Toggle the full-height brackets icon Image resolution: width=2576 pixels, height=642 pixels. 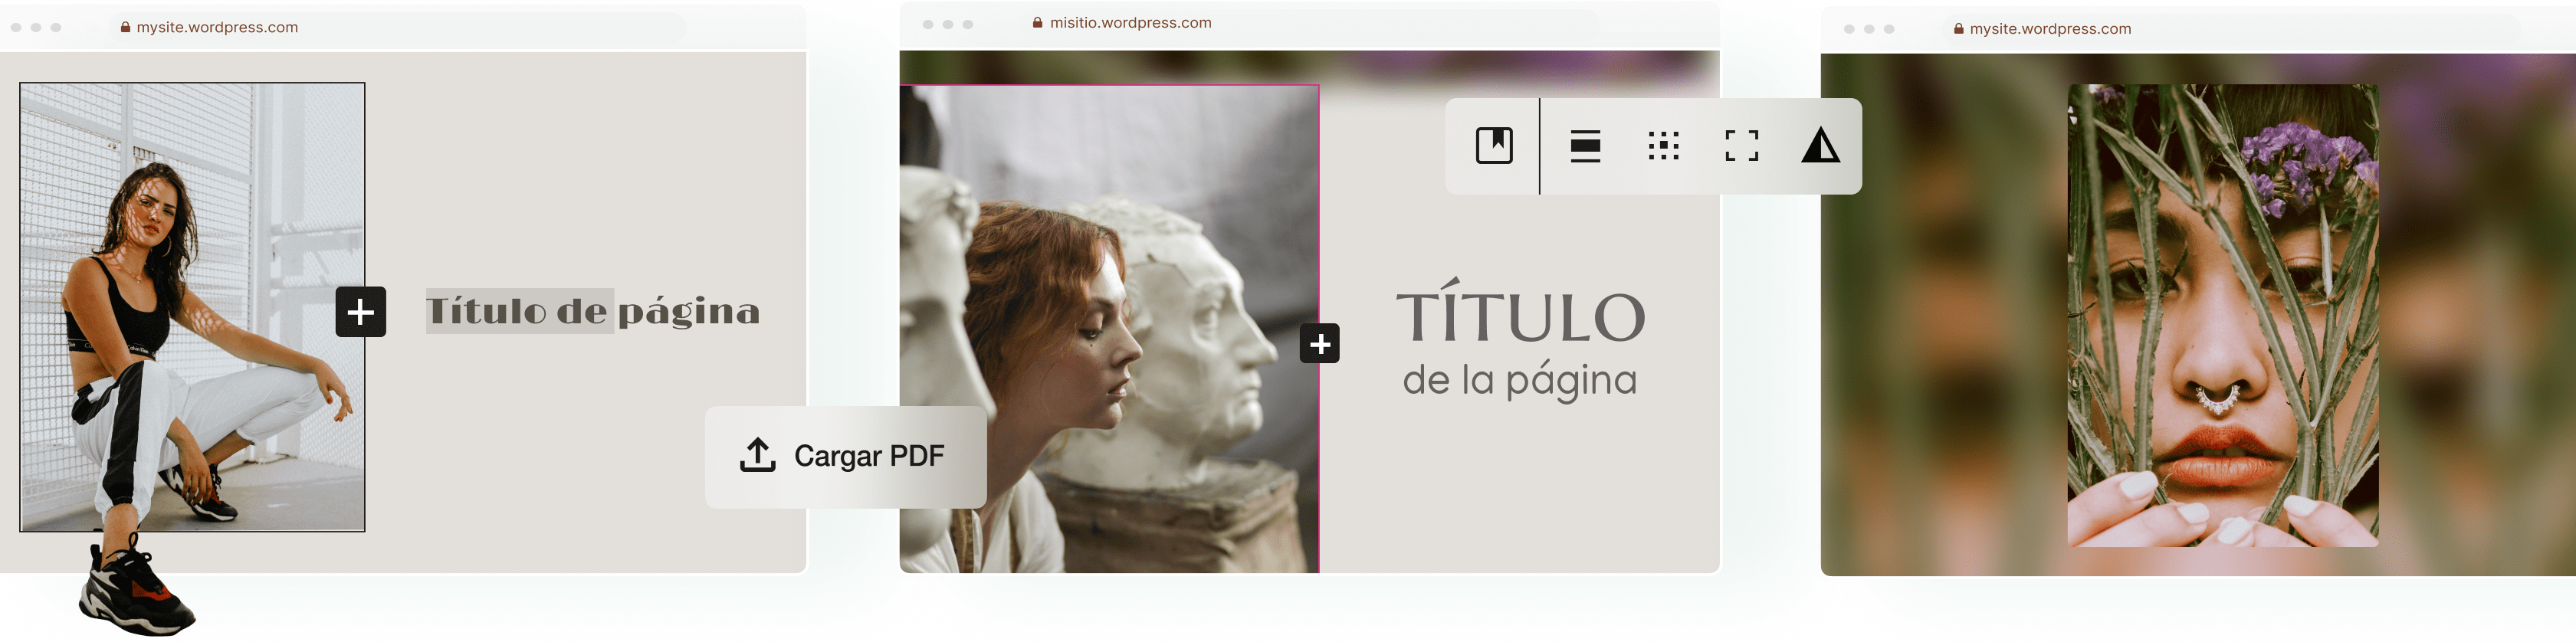pyautogui.click(x=1742, y=146)
